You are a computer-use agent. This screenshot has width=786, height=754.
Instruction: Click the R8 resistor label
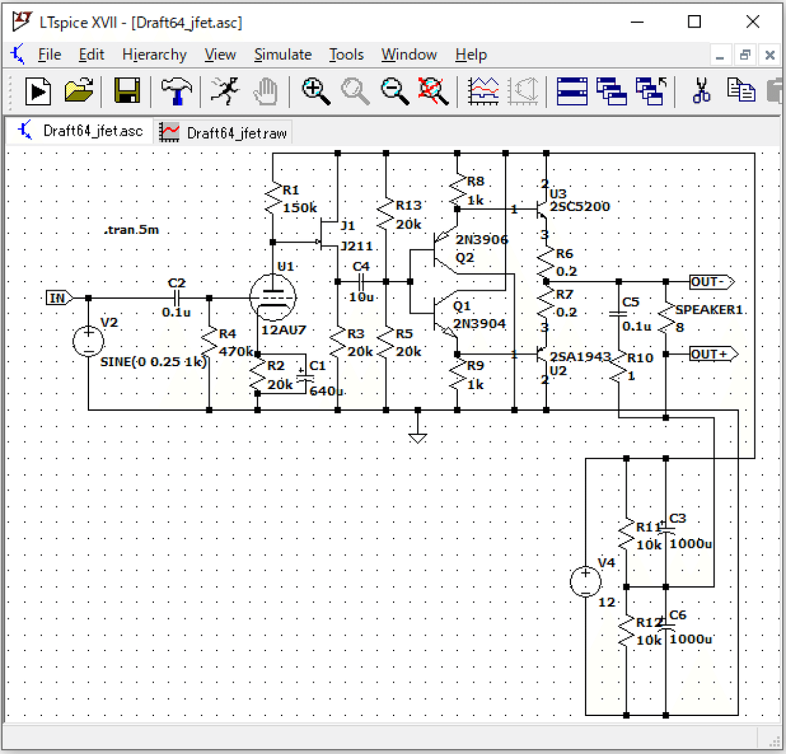coord(476,181)
